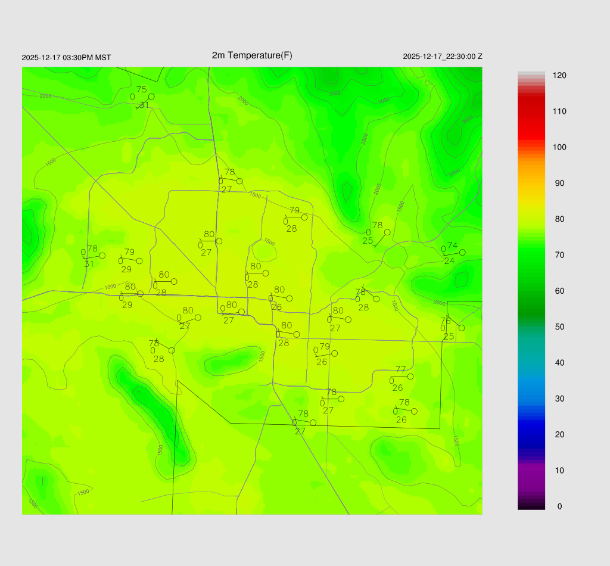Click the MST local timestamp label

pyautogui.click(x=66, y=58)
